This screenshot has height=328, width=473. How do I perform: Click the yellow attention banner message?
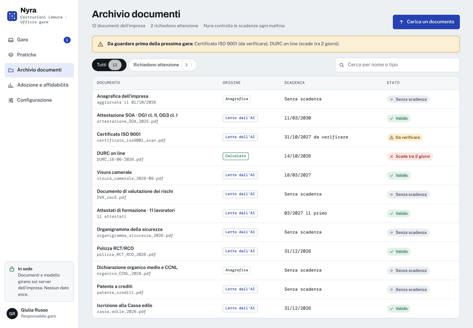[x=276, y=44]
